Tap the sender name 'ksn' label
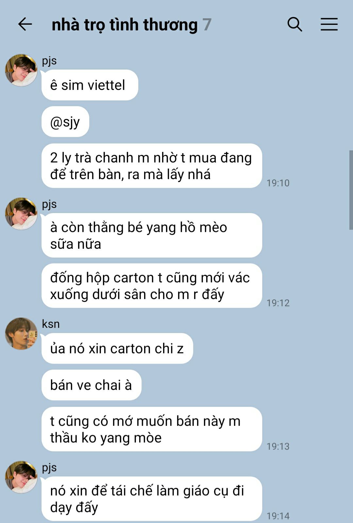This screenshot has width=353, height=523. [x=51, y=324]
